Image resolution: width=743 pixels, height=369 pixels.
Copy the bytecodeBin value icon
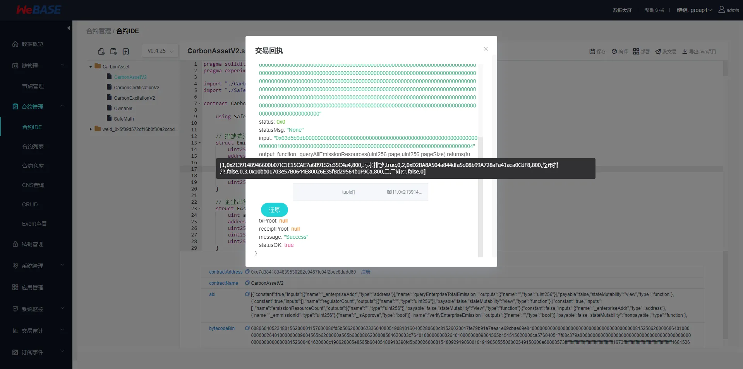click(x=247, y=328)
